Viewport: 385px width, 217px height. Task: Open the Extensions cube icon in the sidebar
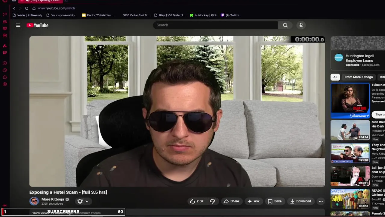tap(5, 77)
